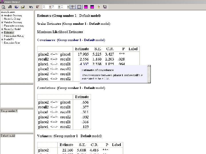Click the S.E. header in Covariances table
206x154 pixels.
point(98,49)
